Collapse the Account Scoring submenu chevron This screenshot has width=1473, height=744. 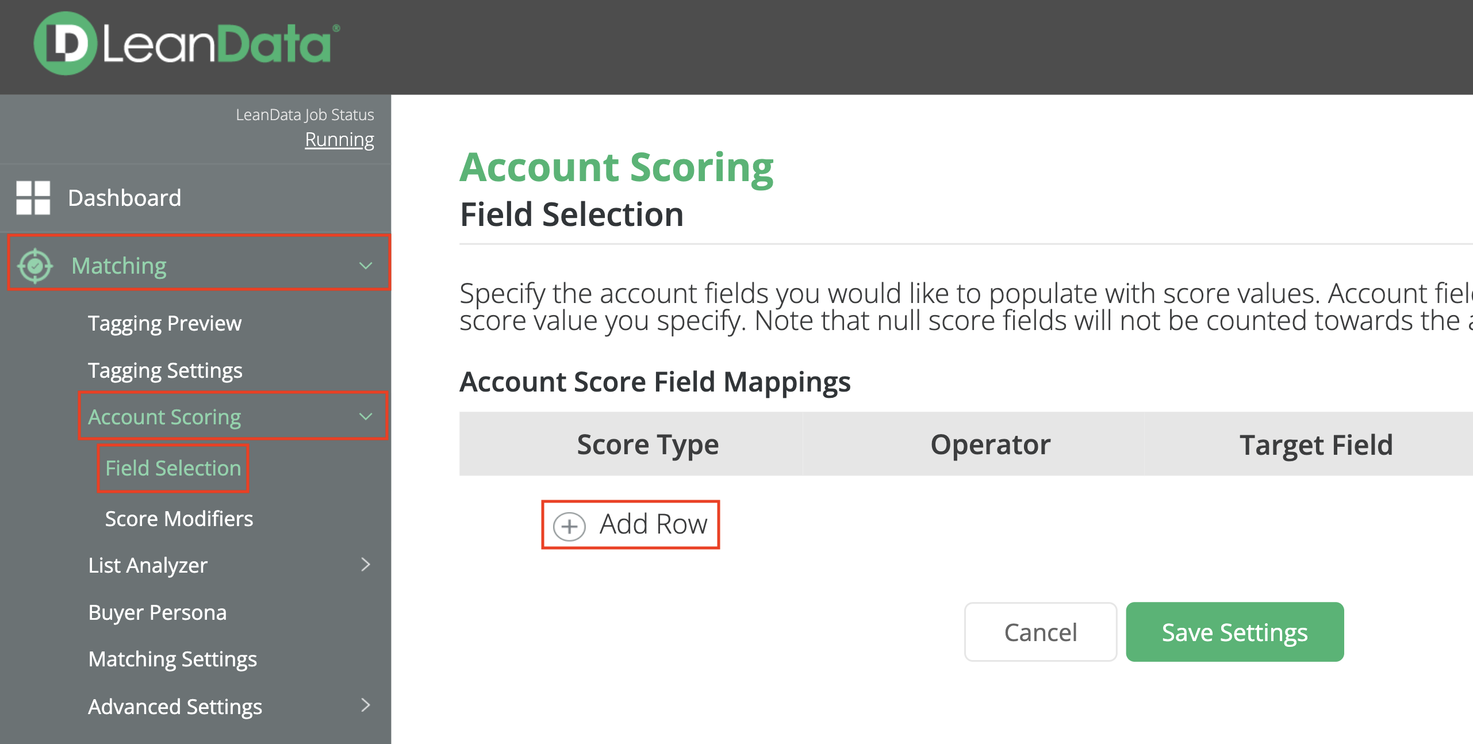pyautogui.click(x=366, y=416)
